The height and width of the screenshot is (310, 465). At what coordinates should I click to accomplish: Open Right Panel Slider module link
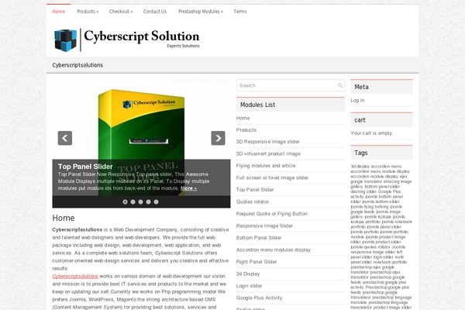point(257,262)
